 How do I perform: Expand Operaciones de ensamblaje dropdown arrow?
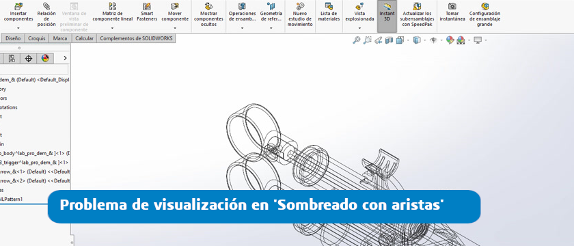tap(242, 28)
